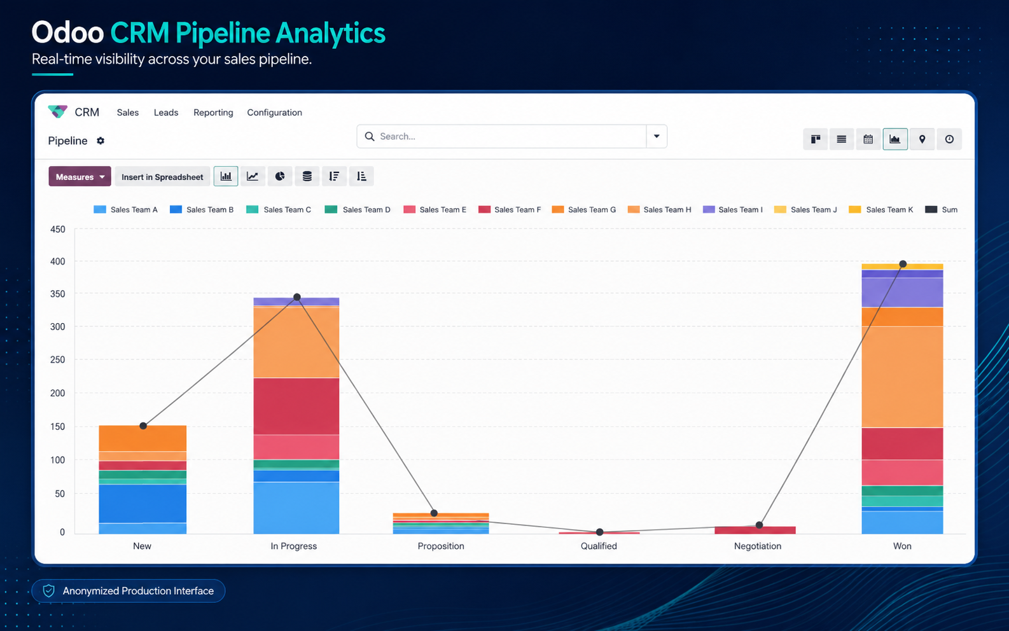Open the Map view pin icon
Screen dimensions: 1009x631
point(922,139)
